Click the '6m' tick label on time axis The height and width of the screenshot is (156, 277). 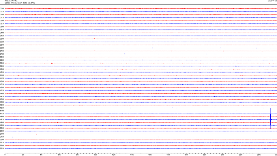tap(59, 155)
